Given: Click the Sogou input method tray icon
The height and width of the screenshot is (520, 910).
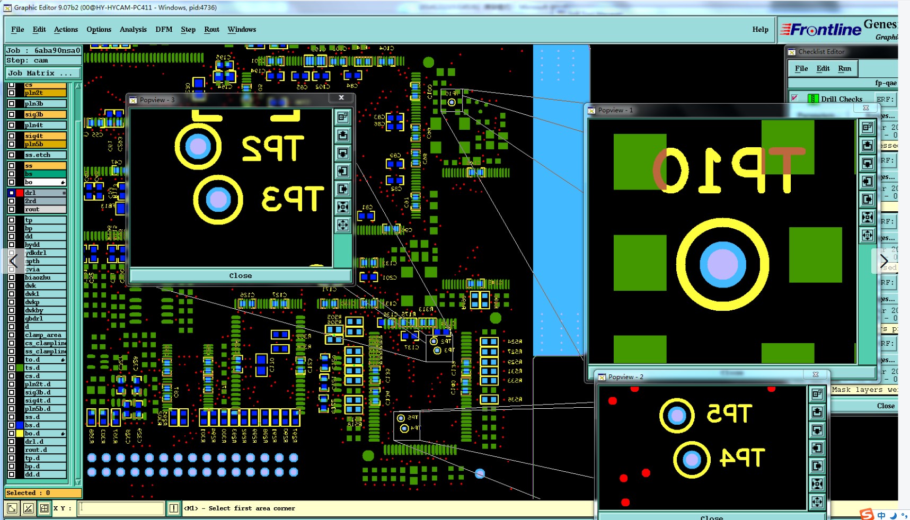Looking at the screenshot, I should [x=867, y=514].
